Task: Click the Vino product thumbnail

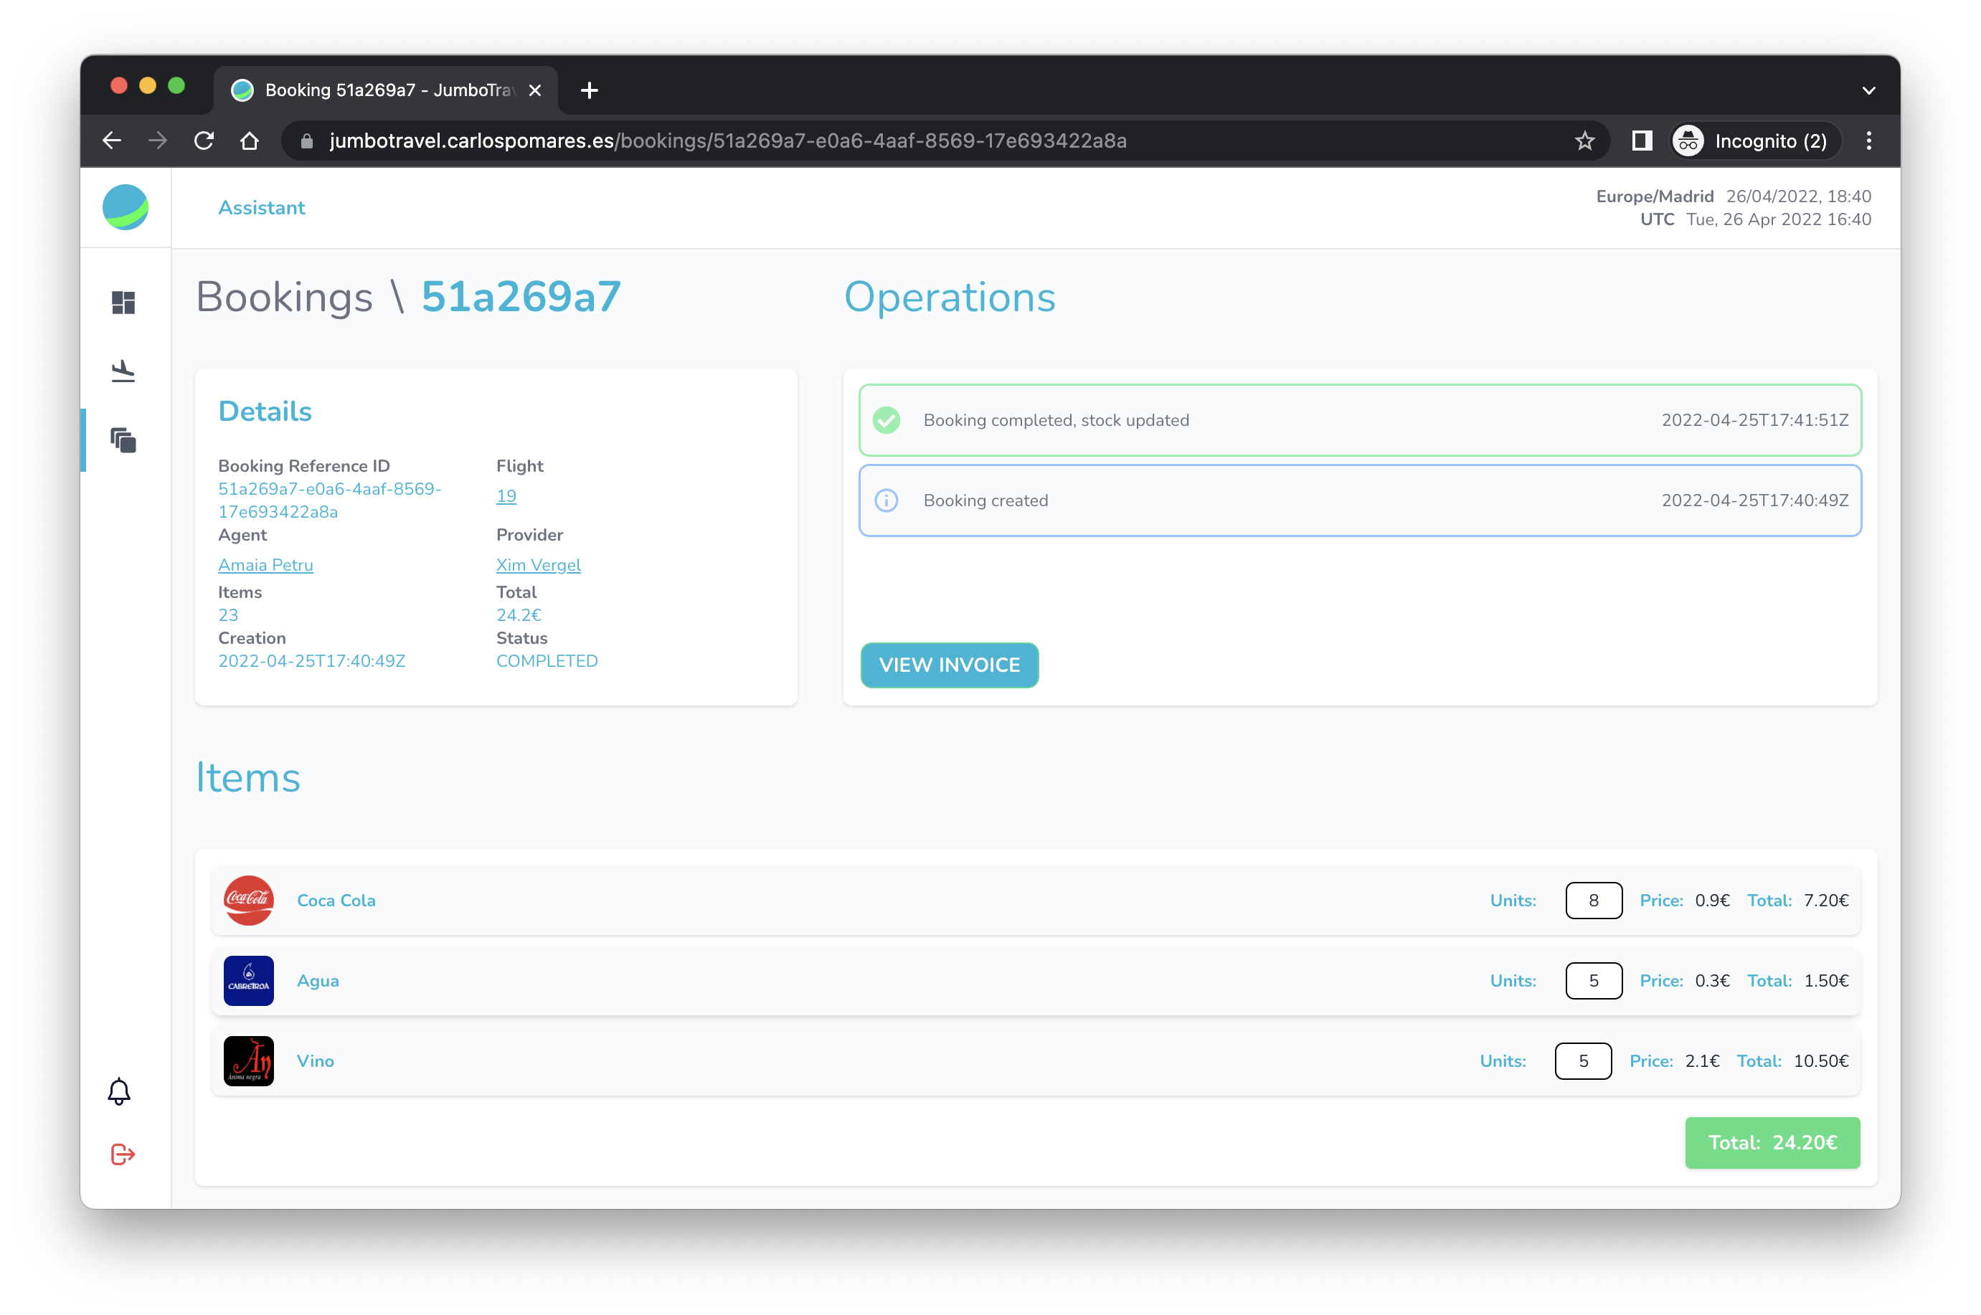Action: click(248, 1061)
